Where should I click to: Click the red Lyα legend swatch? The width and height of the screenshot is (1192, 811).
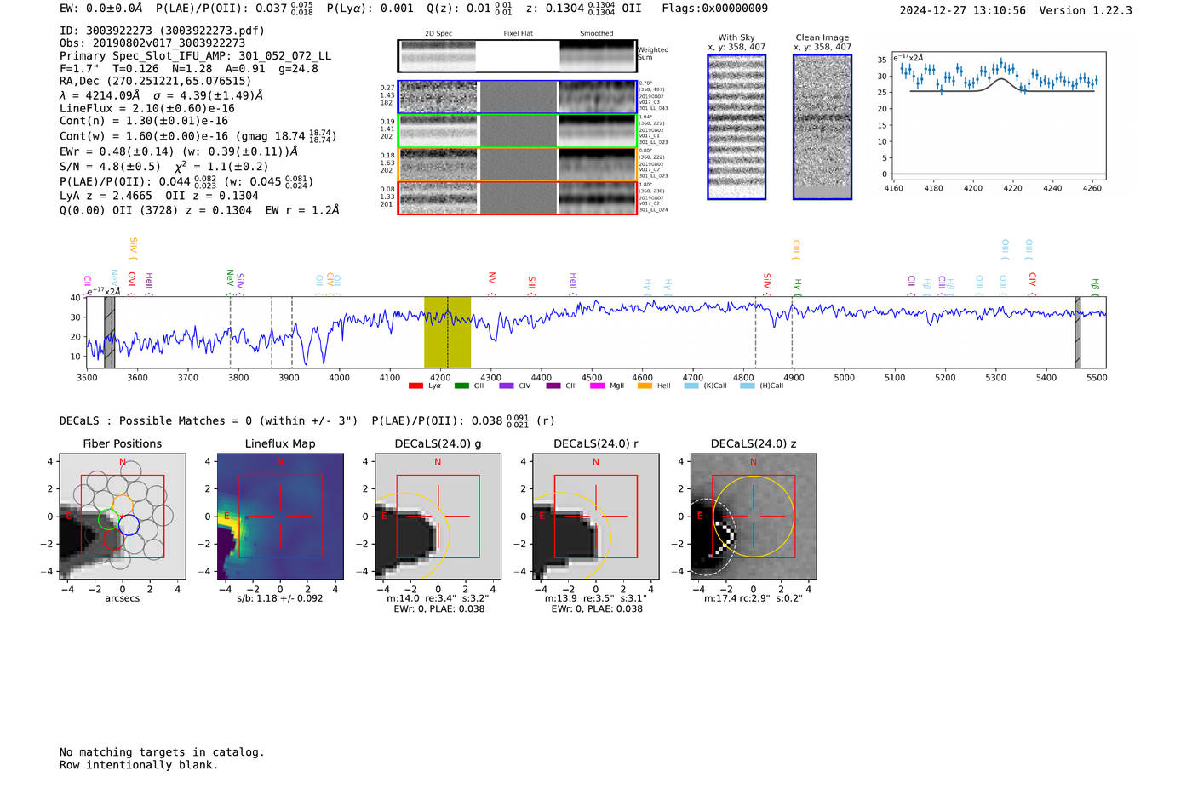tap(415, 386)
